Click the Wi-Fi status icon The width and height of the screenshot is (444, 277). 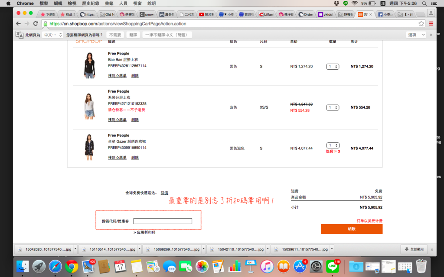[355, 3]
